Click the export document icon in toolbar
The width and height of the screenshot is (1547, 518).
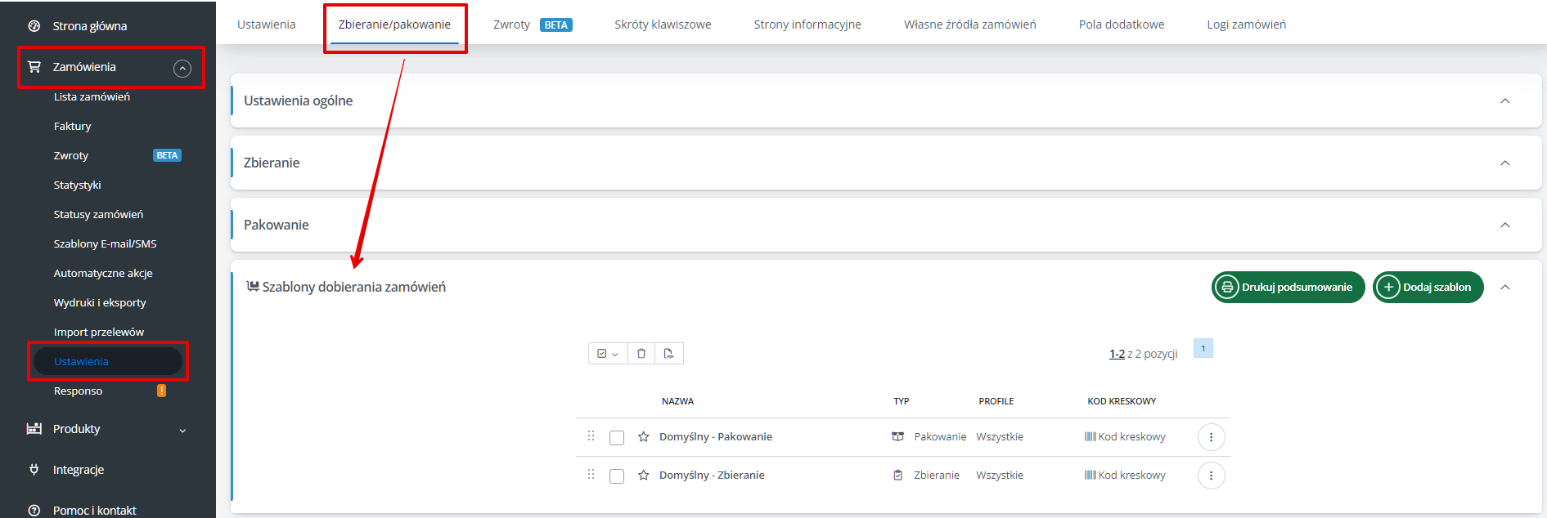click(668, 354)
